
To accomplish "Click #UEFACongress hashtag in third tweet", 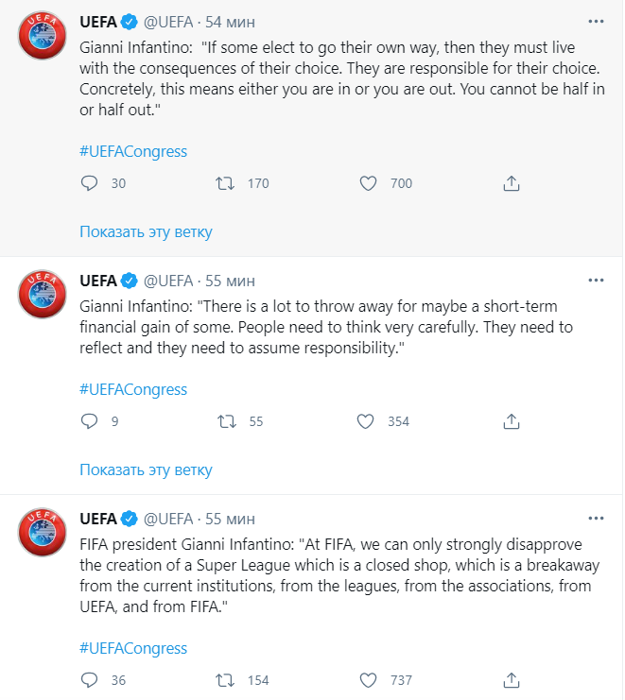I will (133, 648).
